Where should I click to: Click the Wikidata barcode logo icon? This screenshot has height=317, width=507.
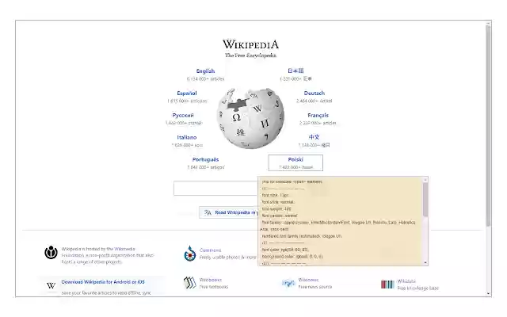tap(387, 285)
